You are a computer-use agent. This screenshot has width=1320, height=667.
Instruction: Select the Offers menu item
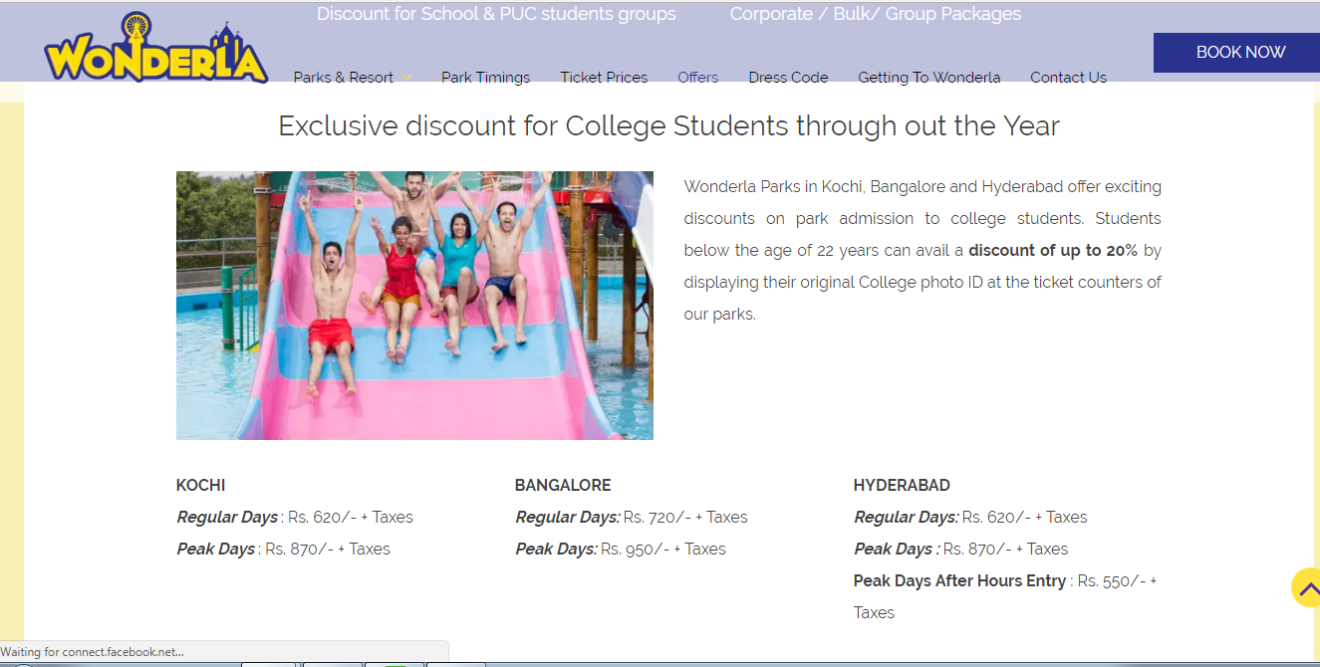click(698, 78)
